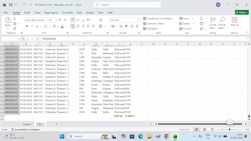Switch to Data tab
Image resolution: width=251 pixels, height=141 pixels.
[79, 13]
